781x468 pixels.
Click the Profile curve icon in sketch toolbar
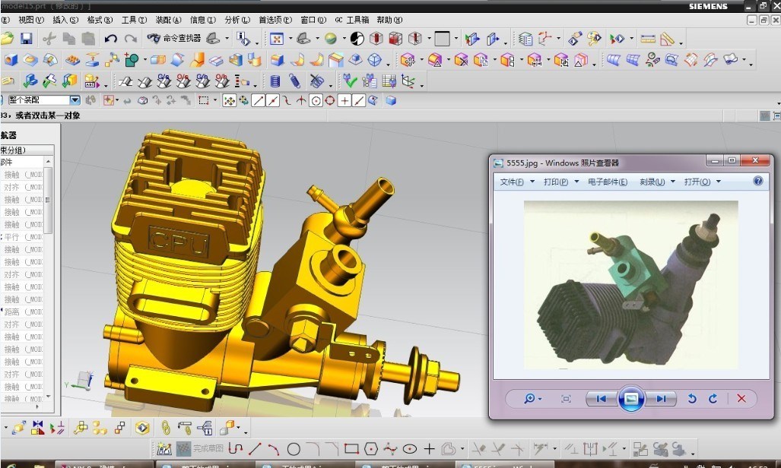[235, 448]
